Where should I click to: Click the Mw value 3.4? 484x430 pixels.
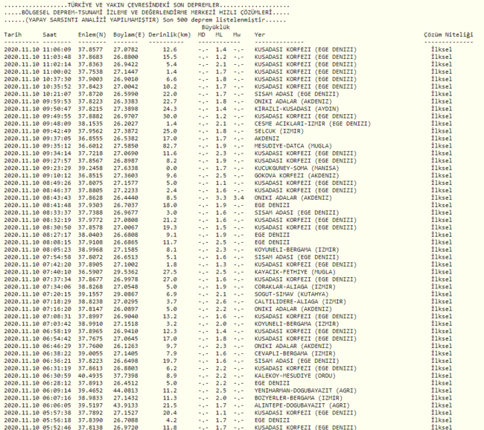click(x=237, y=197)
